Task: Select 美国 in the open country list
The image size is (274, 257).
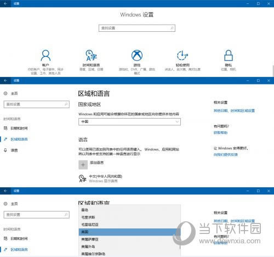Action: [x=129, y=232]
